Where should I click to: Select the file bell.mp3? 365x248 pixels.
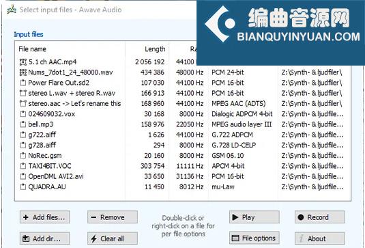tap(40, 124)
